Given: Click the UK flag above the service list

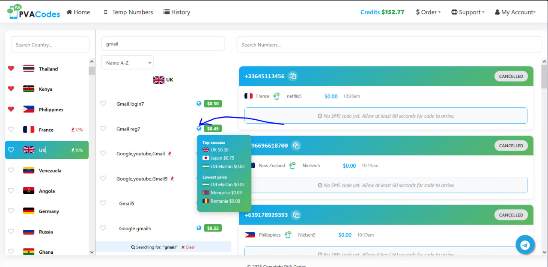Looking at the screenshot, I should click(159, 80).
